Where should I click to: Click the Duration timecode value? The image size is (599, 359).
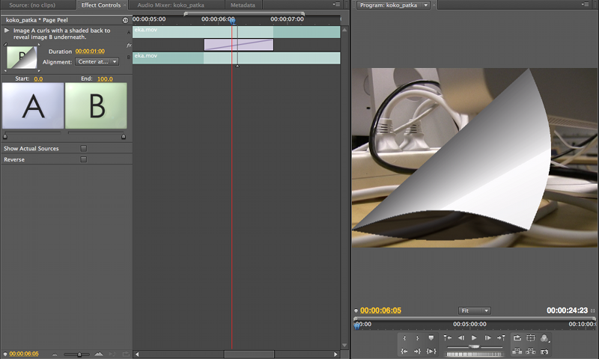[90, 51]
